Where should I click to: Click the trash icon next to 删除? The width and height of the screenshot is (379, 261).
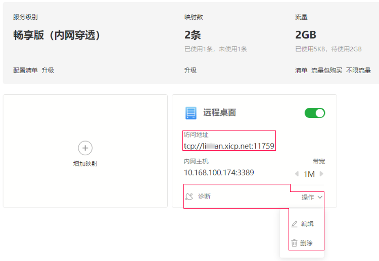tap(294, 243)
